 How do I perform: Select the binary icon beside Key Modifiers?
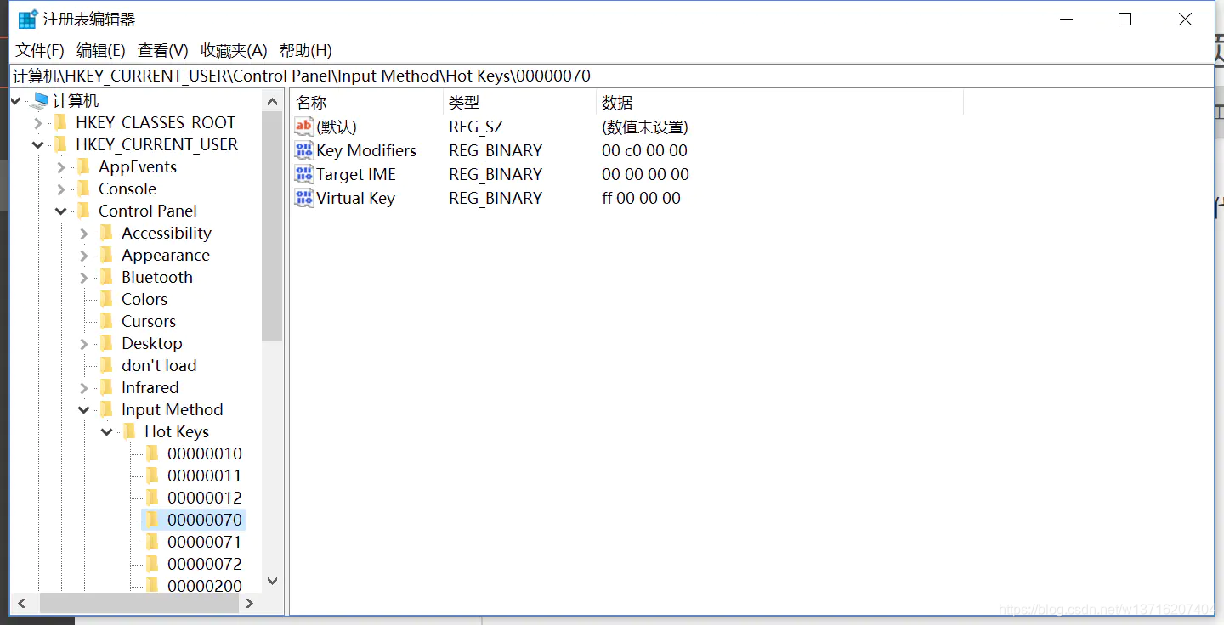303,149
